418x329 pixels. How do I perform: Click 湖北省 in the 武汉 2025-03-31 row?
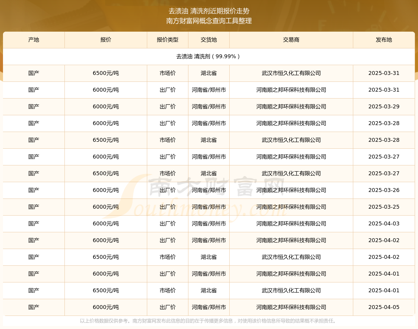[209, 73]
